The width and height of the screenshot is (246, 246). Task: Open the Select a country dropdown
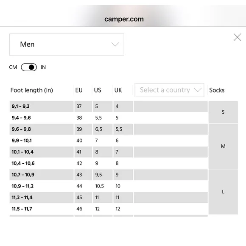point(169,90)
